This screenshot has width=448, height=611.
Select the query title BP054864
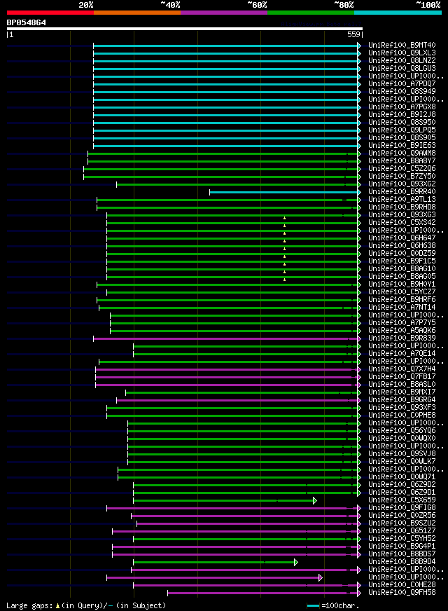(26, 22)
